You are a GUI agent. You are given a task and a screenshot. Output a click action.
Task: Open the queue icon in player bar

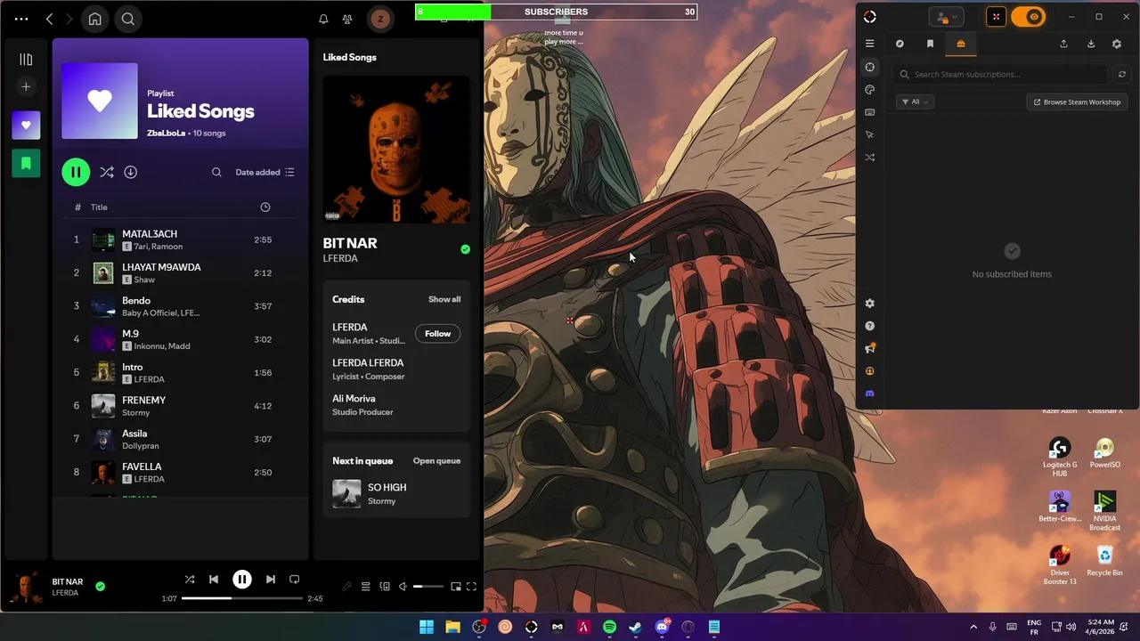coord(365,587)
